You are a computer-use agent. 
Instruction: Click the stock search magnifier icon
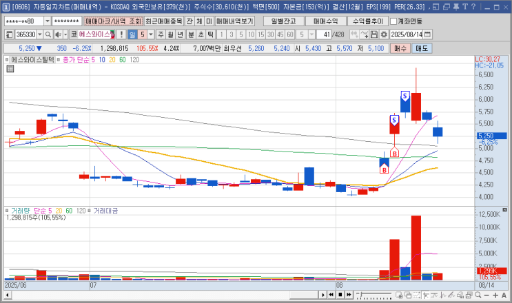coord(48,34)
